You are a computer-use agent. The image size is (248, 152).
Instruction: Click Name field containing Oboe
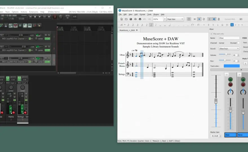point(229,38)
